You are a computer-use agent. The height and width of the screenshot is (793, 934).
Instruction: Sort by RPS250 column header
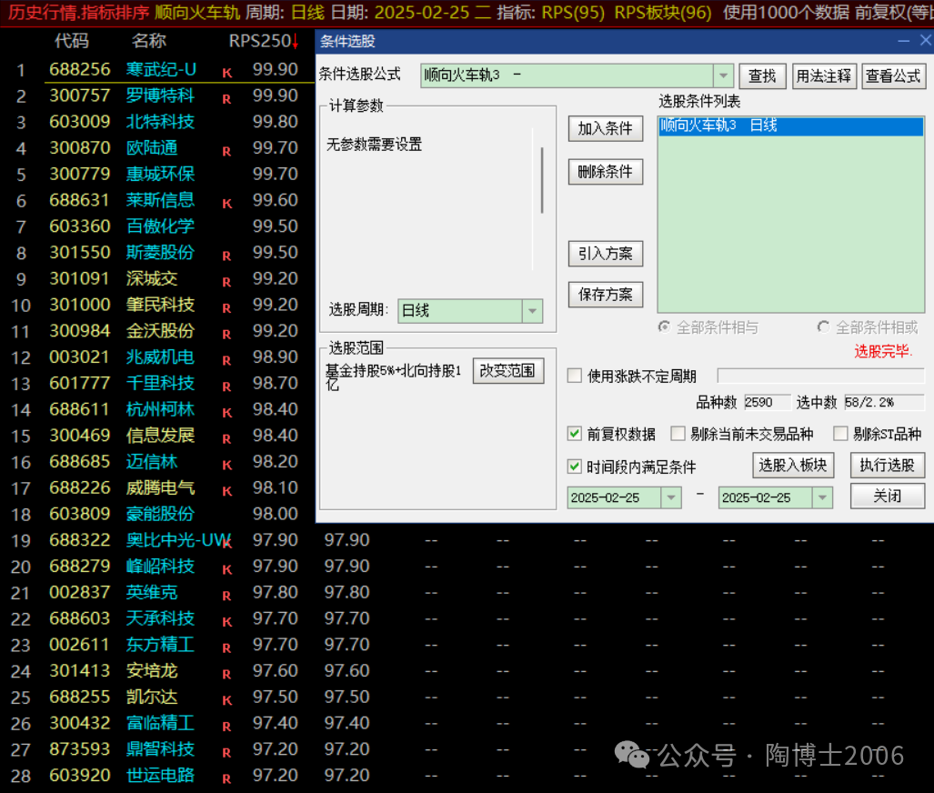coord(263,41)
